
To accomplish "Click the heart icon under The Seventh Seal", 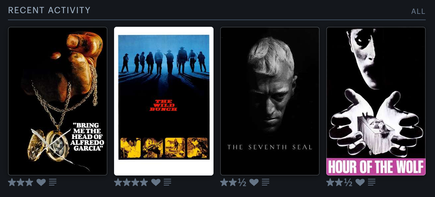I will (254, 182).
